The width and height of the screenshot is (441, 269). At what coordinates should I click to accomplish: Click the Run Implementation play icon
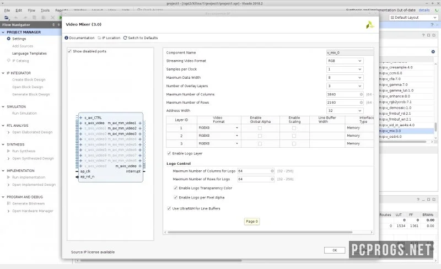tap(9, 177)
